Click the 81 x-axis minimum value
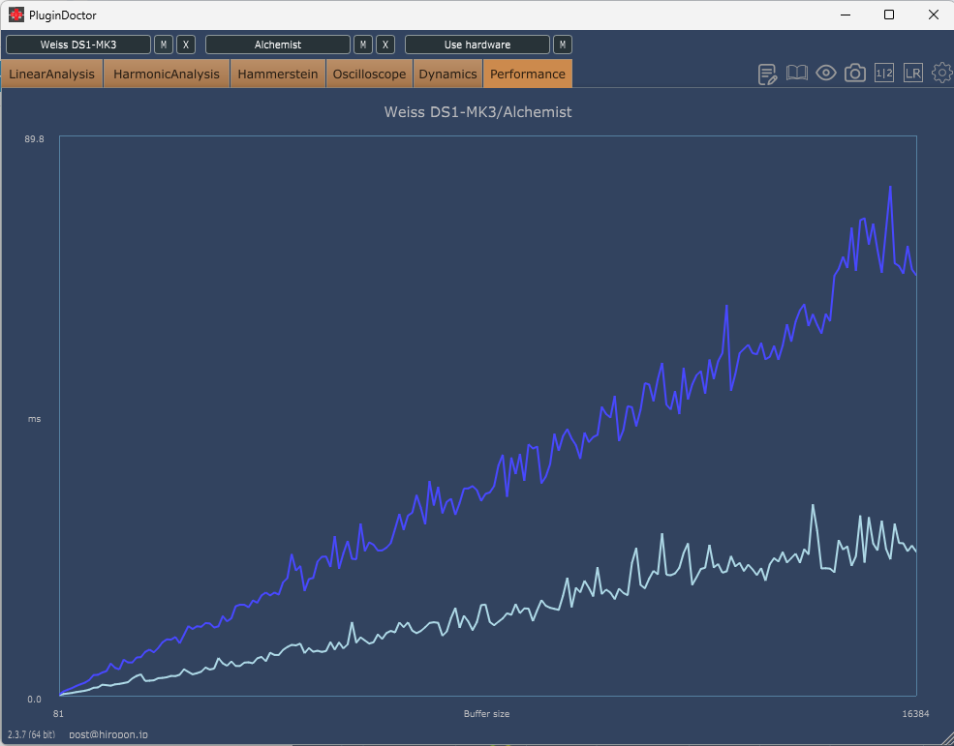 click(58, 714)
